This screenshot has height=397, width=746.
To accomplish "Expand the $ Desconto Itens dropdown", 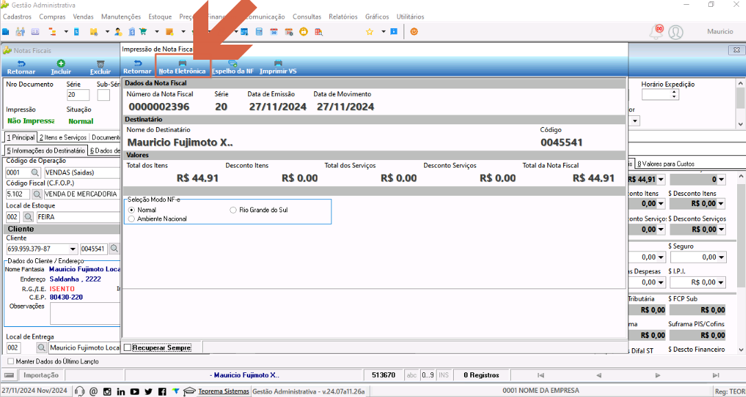I will [722, 204].
